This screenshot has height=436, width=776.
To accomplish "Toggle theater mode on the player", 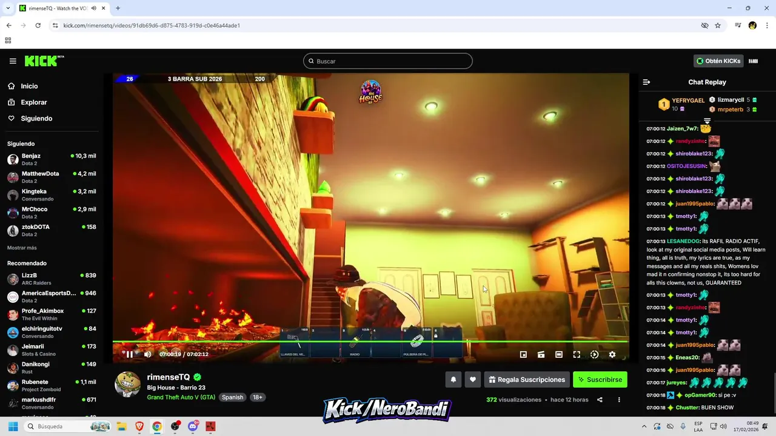I will pyautogui.click(x=559, y=354).
